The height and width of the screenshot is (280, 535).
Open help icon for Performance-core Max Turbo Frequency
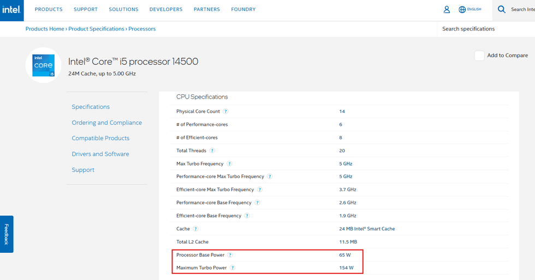point(270,176)
